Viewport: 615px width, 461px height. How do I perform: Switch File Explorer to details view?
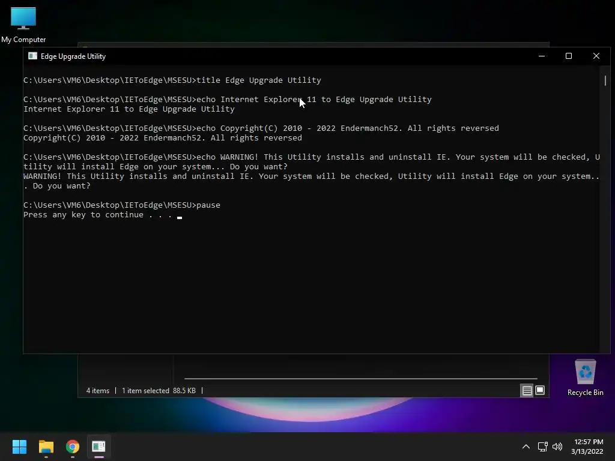coord(527,390)
